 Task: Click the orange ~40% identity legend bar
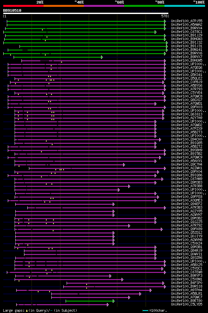64,6
